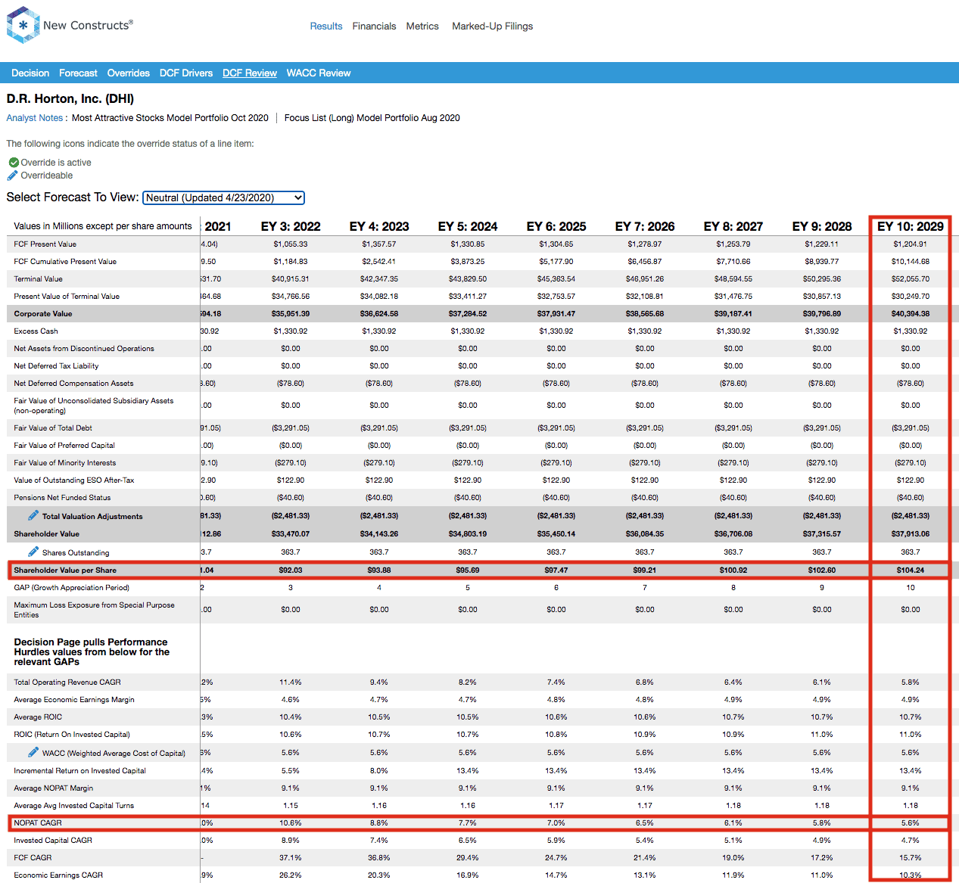Click the 'EY 6: 2025' column header
This screenshot has width=959, height=883.
[x=556, y=227]
